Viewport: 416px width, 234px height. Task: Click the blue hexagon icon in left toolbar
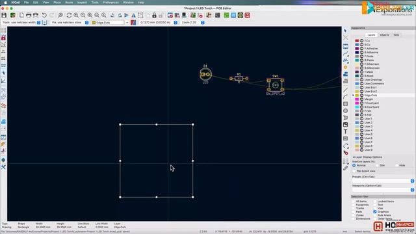(3, 160)
